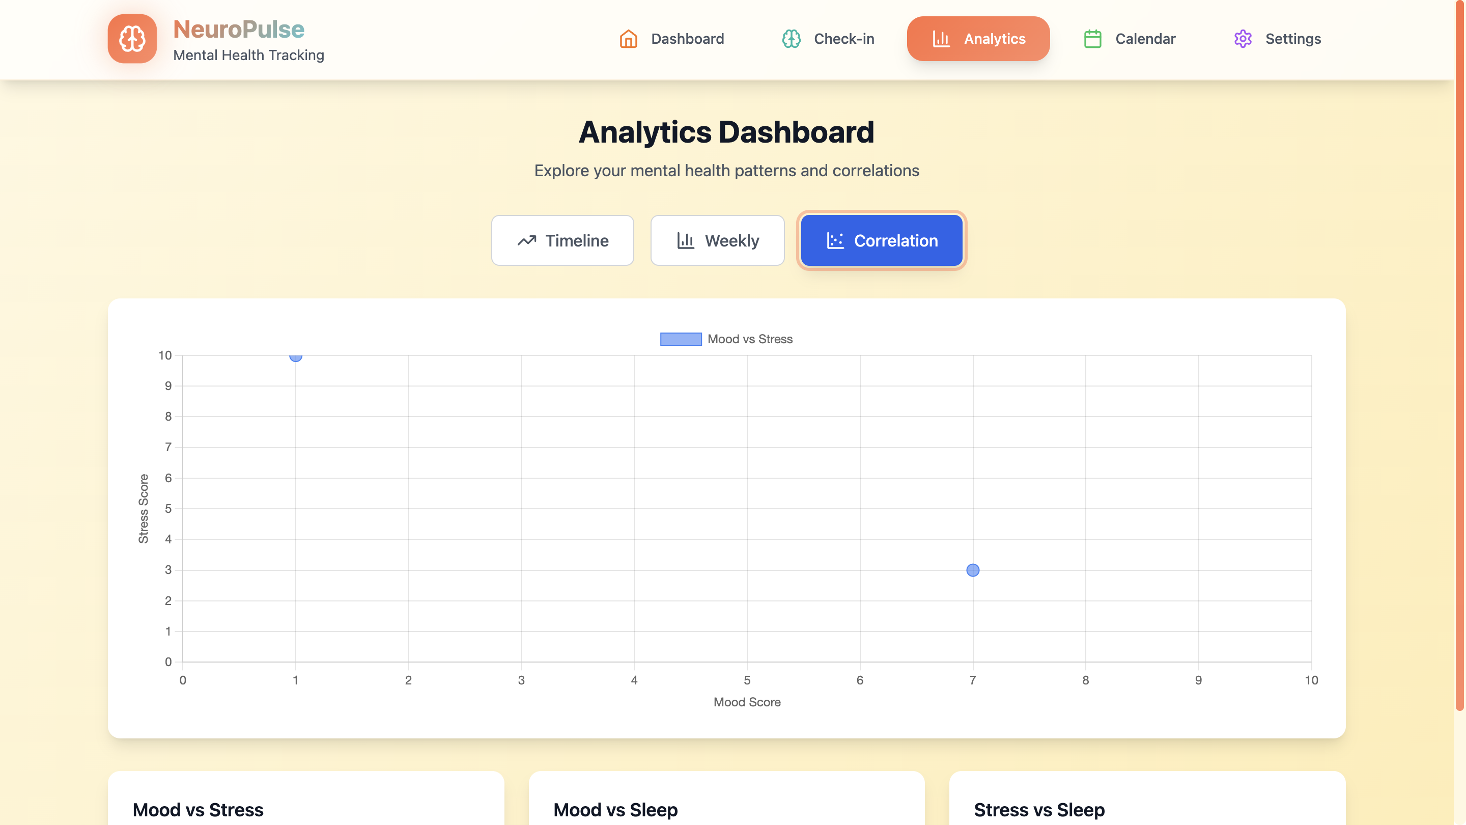Click the Weekly bar chart icon
Image resolution: width=1466 pixels, height=825 pixels.
(x=685, y=241)
